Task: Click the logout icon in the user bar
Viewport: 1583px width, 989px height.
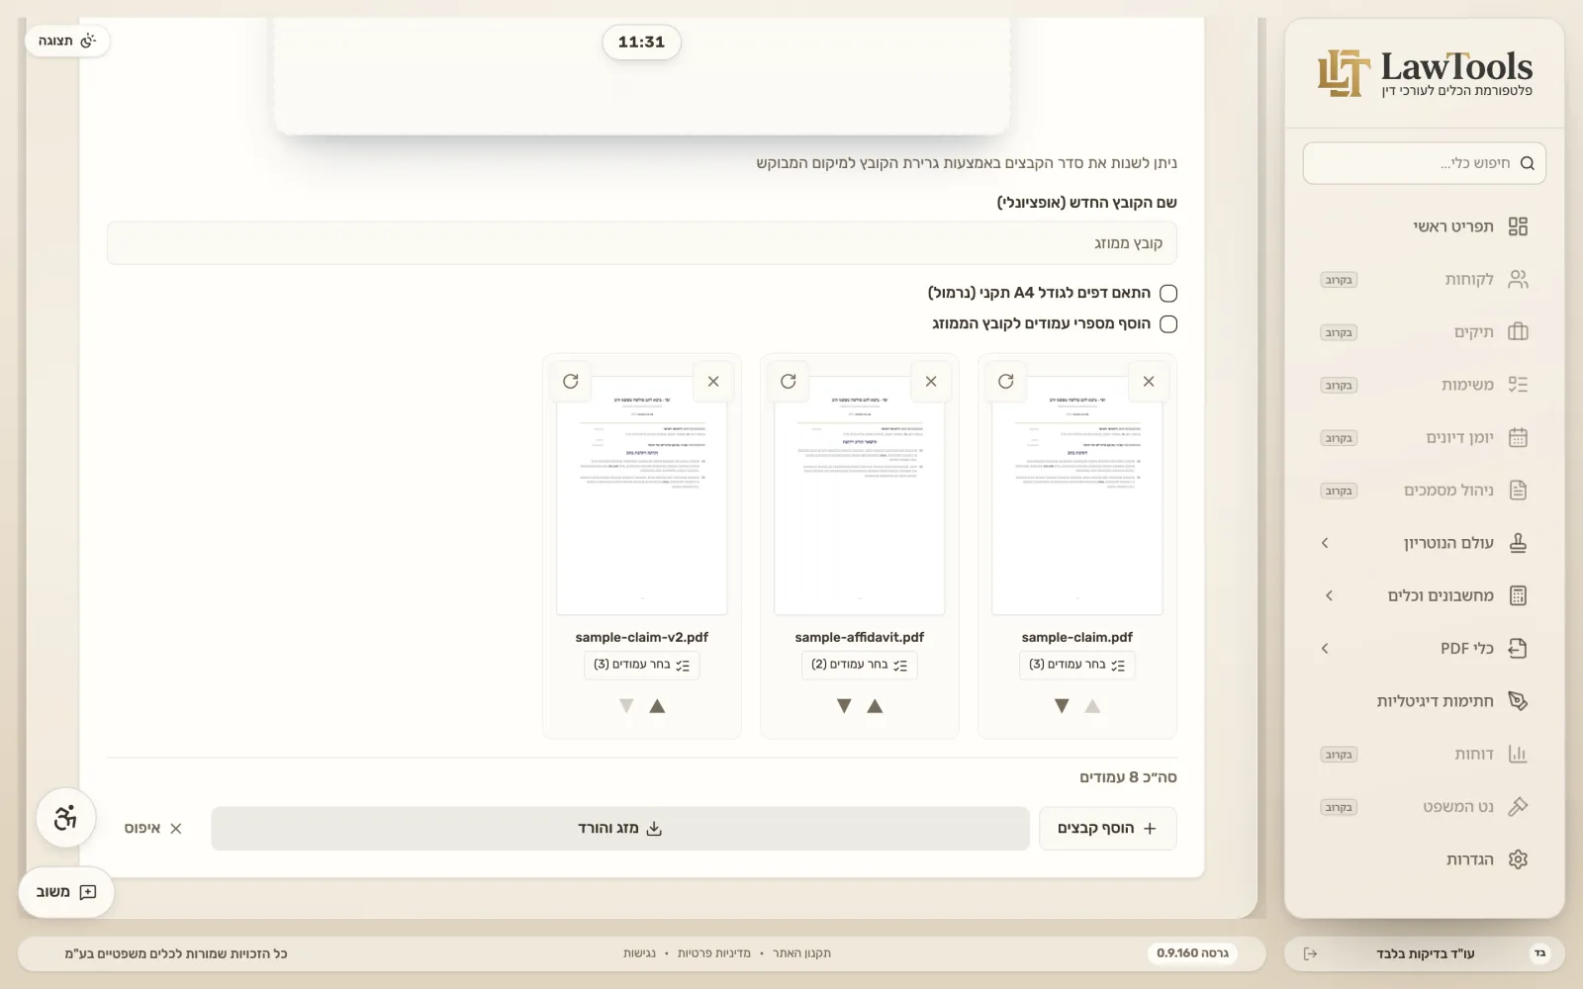Action: coord(1310,953)
